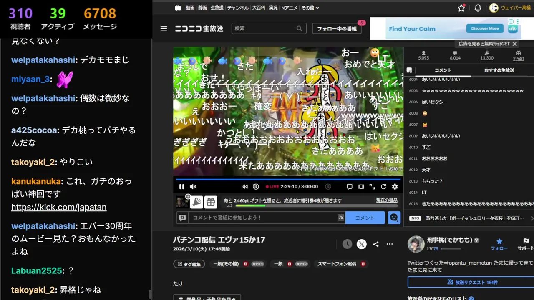Switch to theater wide-screen mode icon
The image size is (534, 300).
[x=361, y=187]
